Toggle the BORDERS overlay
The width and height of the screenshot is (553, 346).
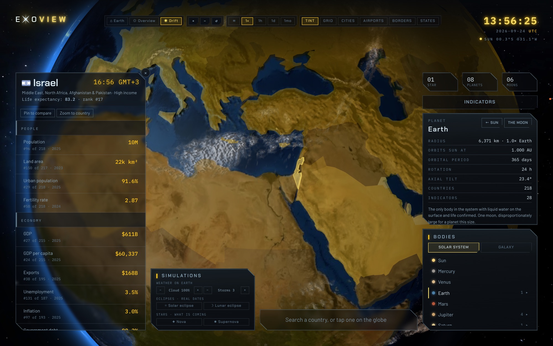(x=402, y=21)
